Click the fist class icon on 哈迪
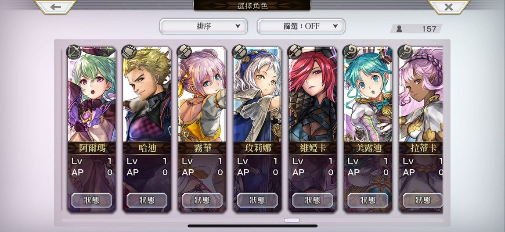 click(x=129, y=52)
